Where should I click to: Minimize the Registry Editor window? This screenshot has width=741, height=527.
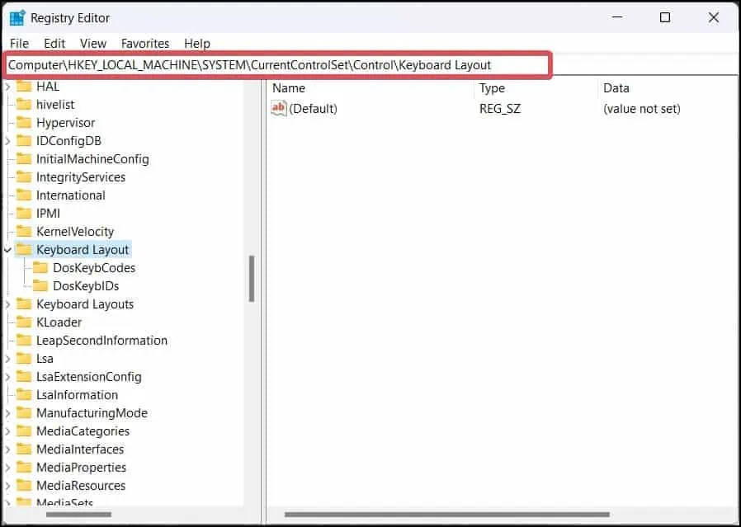click(616, 18)
